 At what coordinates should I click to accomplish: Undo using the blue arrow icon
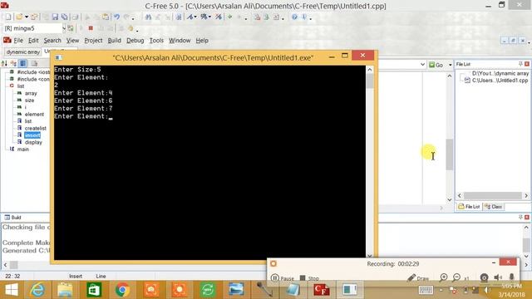point(116,17)
